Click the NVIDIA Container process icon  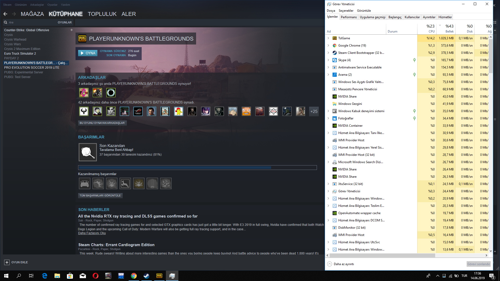tap(335, 126)
